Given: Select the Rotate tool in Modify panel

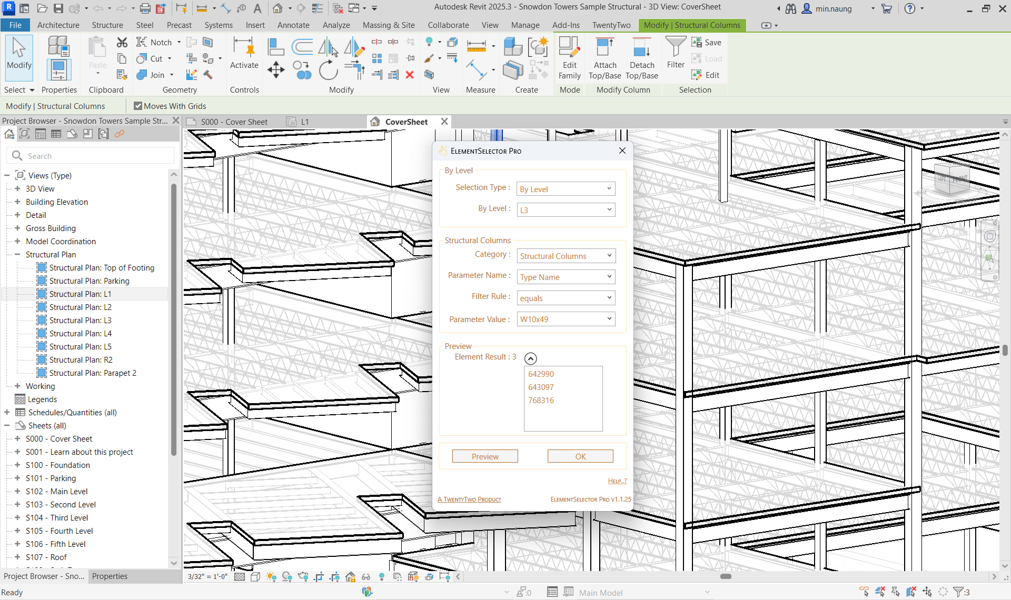Looking at the screenshot, I should tap(328, 70).
